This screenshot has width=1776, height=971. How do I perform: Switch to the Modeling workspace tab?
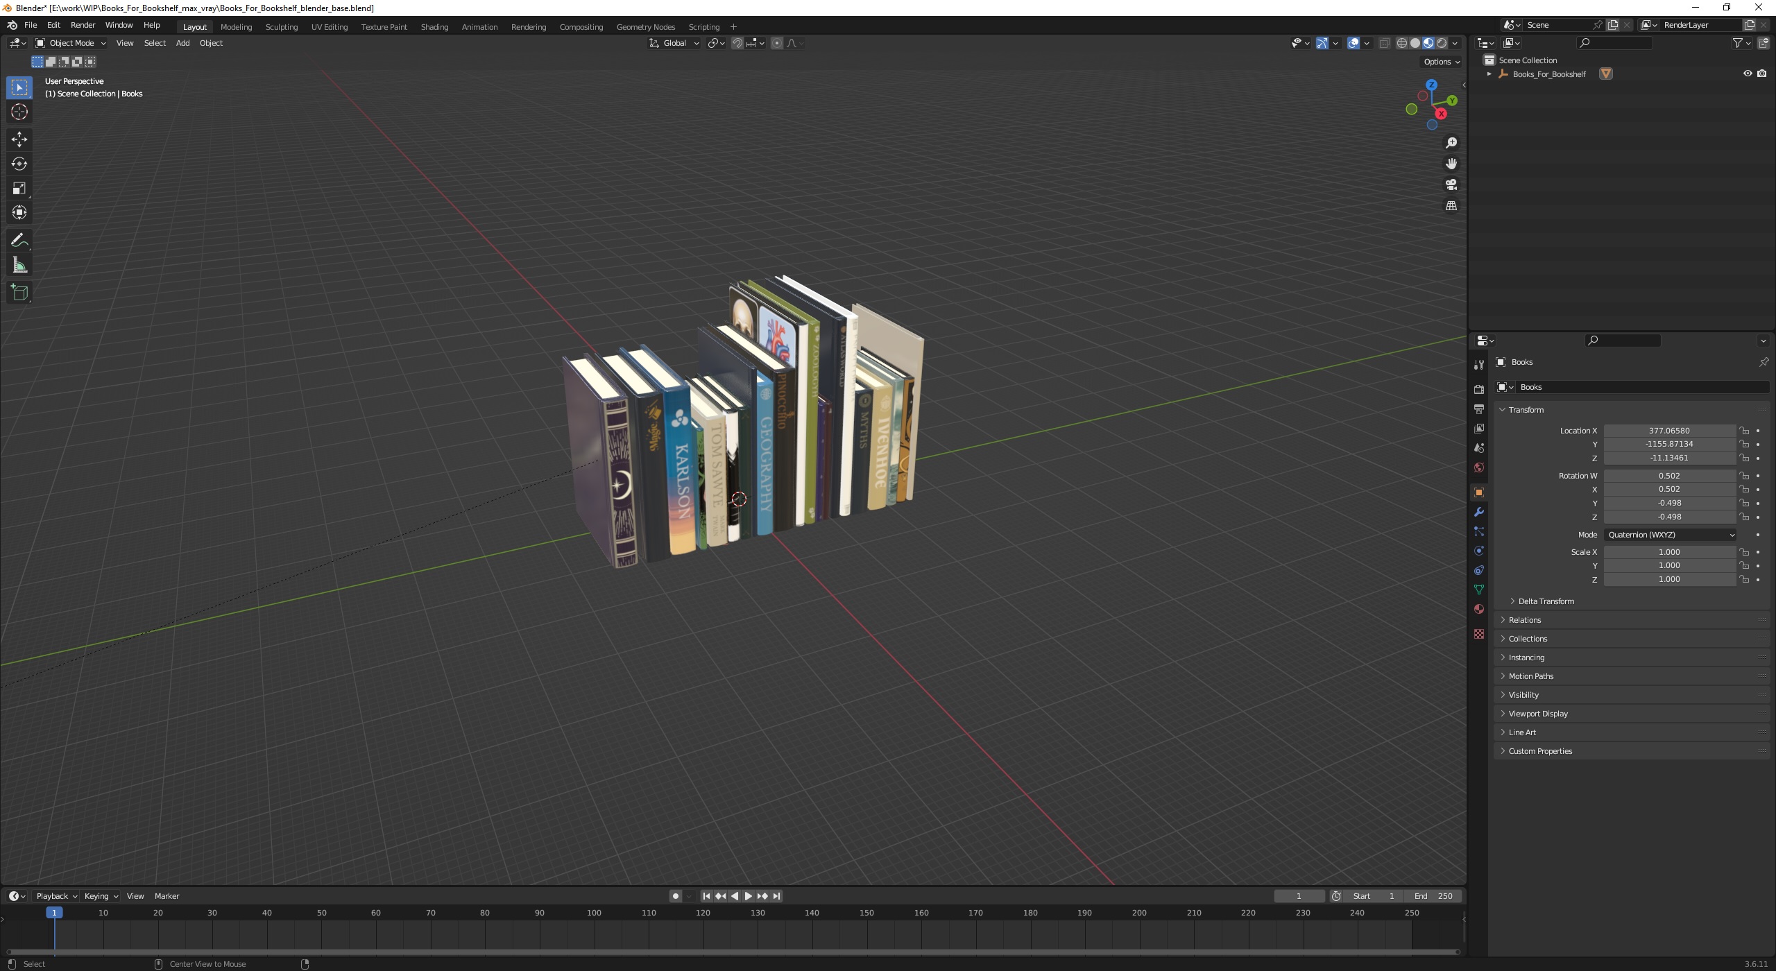coord(236,27)
